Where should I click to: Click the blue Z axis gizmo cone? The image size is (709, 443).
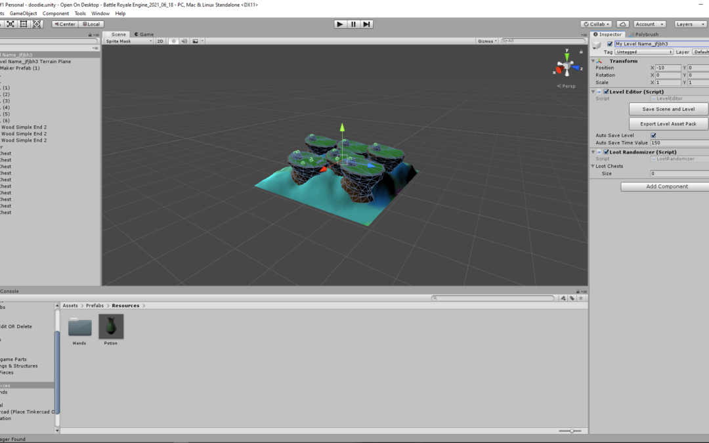576,68
